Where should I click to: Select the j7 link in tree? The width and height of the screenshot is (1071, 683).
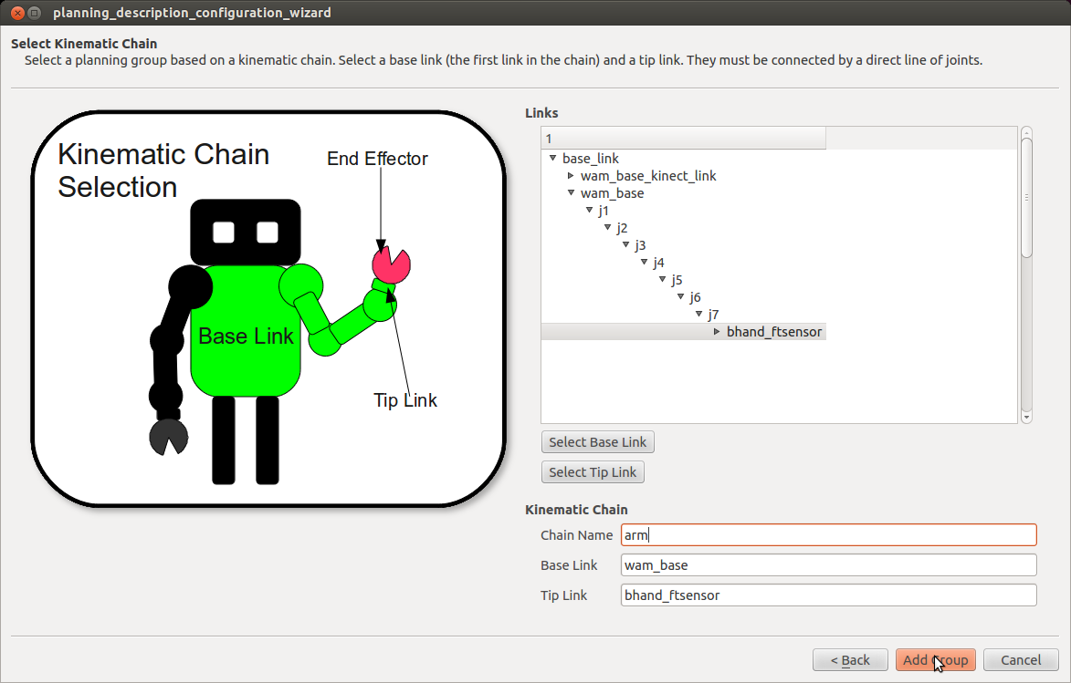point(713,315)
